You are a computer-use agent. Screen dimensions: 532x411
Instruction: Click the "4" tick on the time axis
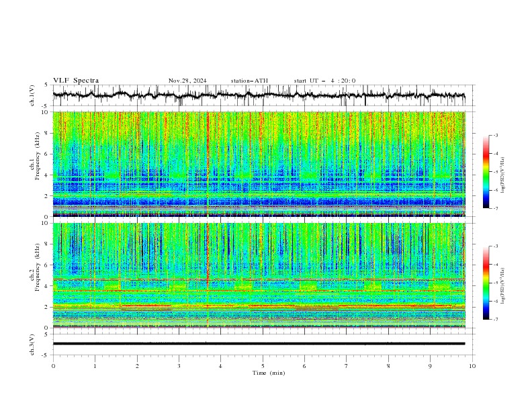(220, 366)
